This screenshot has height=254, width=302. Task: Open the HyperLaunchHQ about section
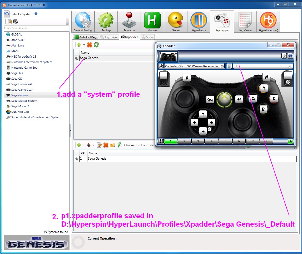point(268,22)
